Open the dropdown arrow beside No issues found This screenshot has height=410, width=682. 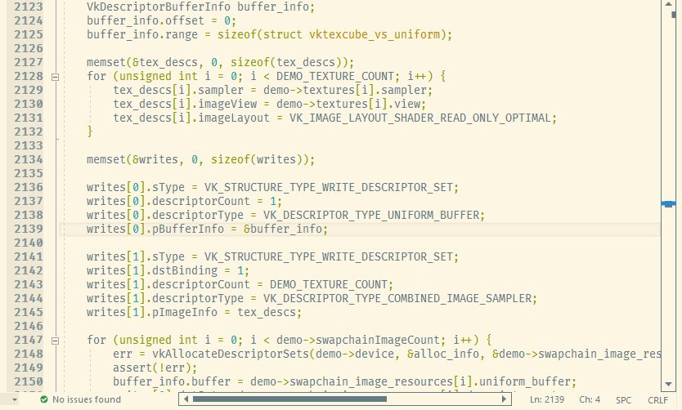coord(15,399)
